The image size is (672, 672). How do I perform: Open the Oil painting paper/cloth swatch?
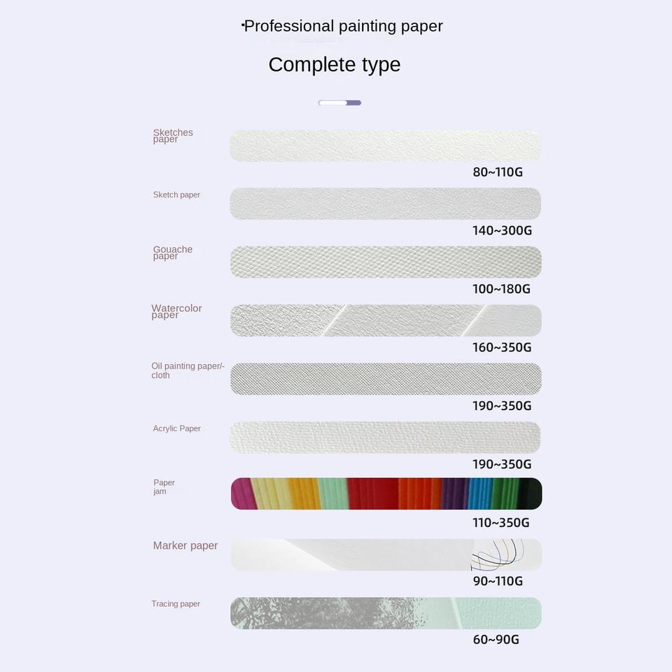385,379
